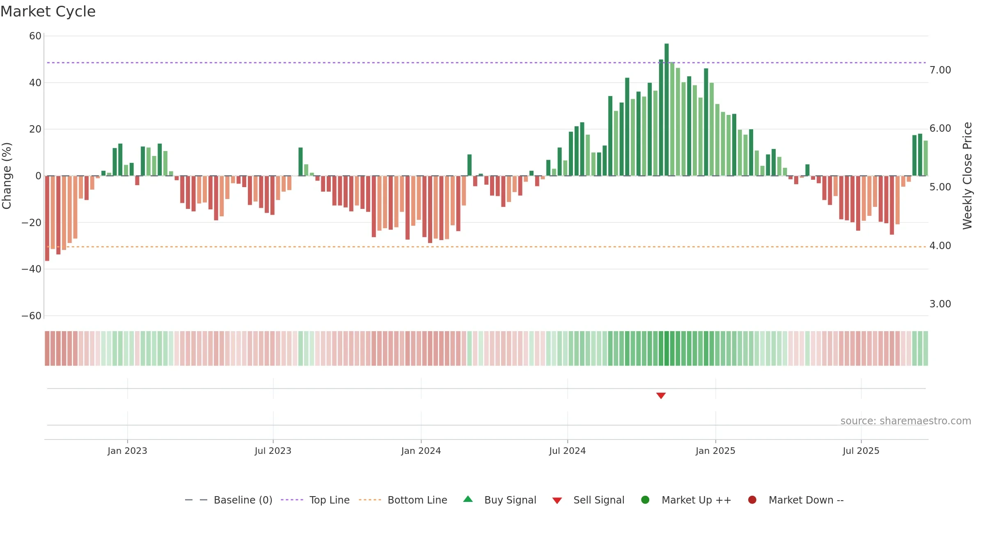Click the Weekly Close Price axis title
The image size is (985, 554).
coord(967,176)
